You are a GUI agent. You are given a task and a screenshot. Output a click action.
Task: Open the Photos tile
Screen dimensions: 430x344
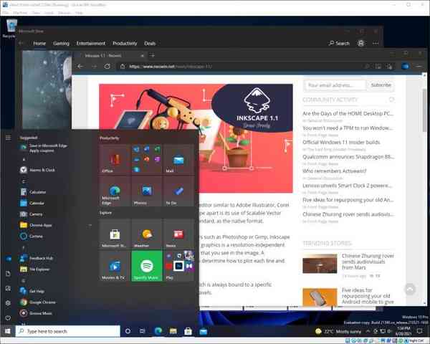(147, 191)
